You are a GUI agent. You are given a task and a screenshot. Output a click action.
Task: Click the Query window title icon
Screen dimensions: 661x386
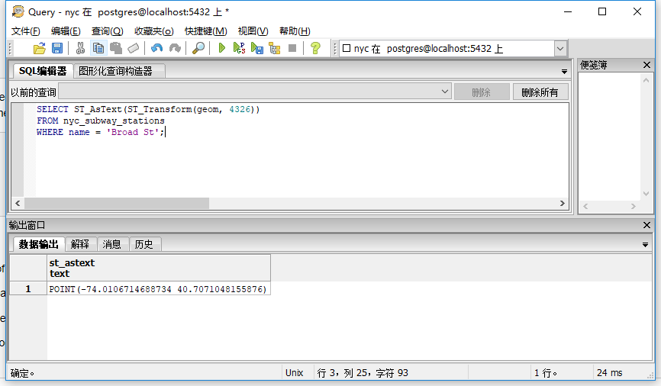(18, 11)
